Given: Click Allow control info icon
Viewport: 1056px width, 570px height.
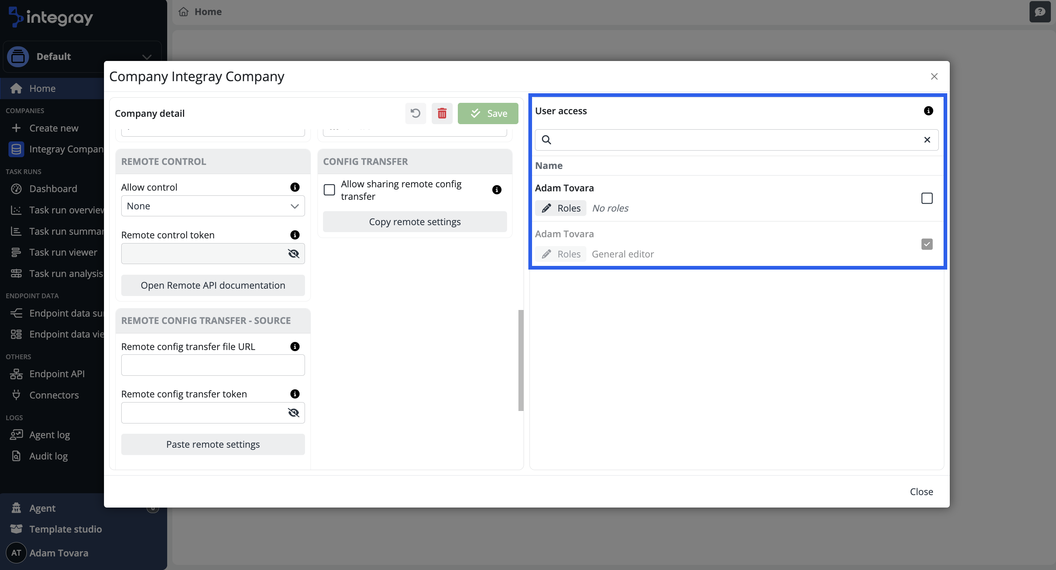Looking at the screenshot, I should [x=294, y=187].
